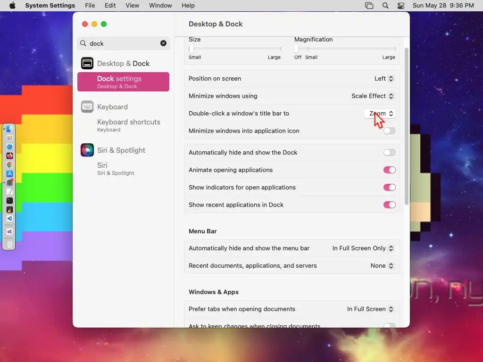Open the Window menu

tap(160, 6)
